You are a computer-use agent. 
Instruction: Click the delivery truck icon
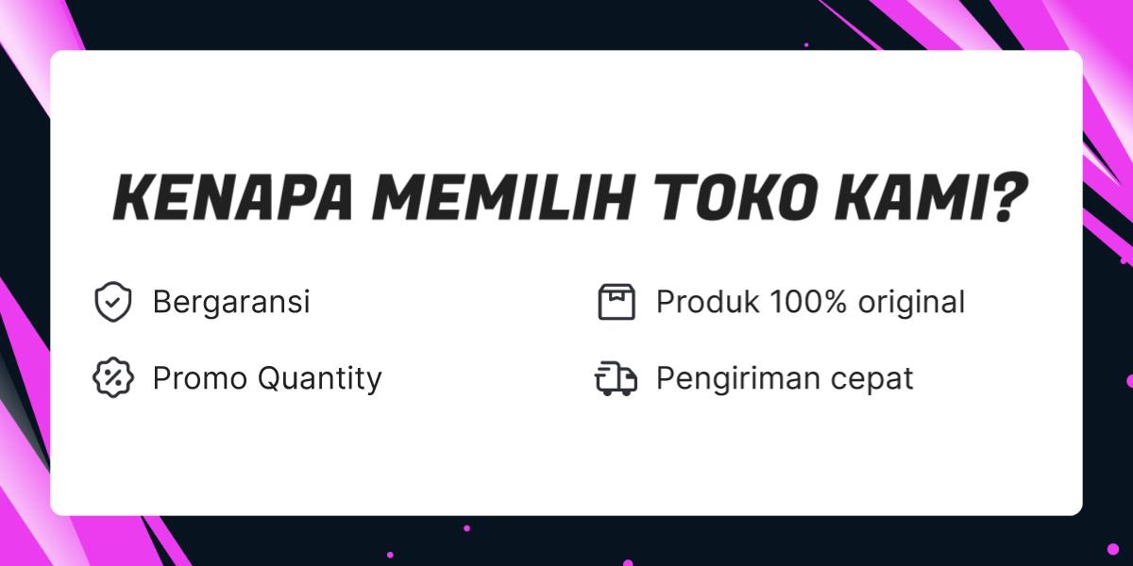click(617, 378)
